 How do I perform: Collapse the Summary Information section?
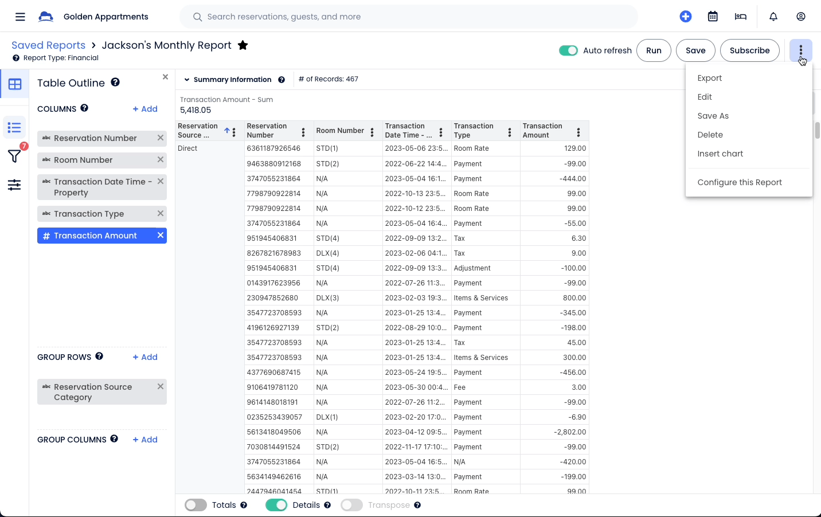point(187,80)
